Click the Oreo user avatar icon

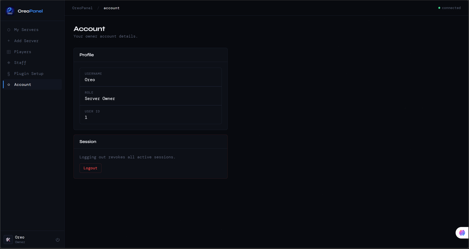pos(8,239)
